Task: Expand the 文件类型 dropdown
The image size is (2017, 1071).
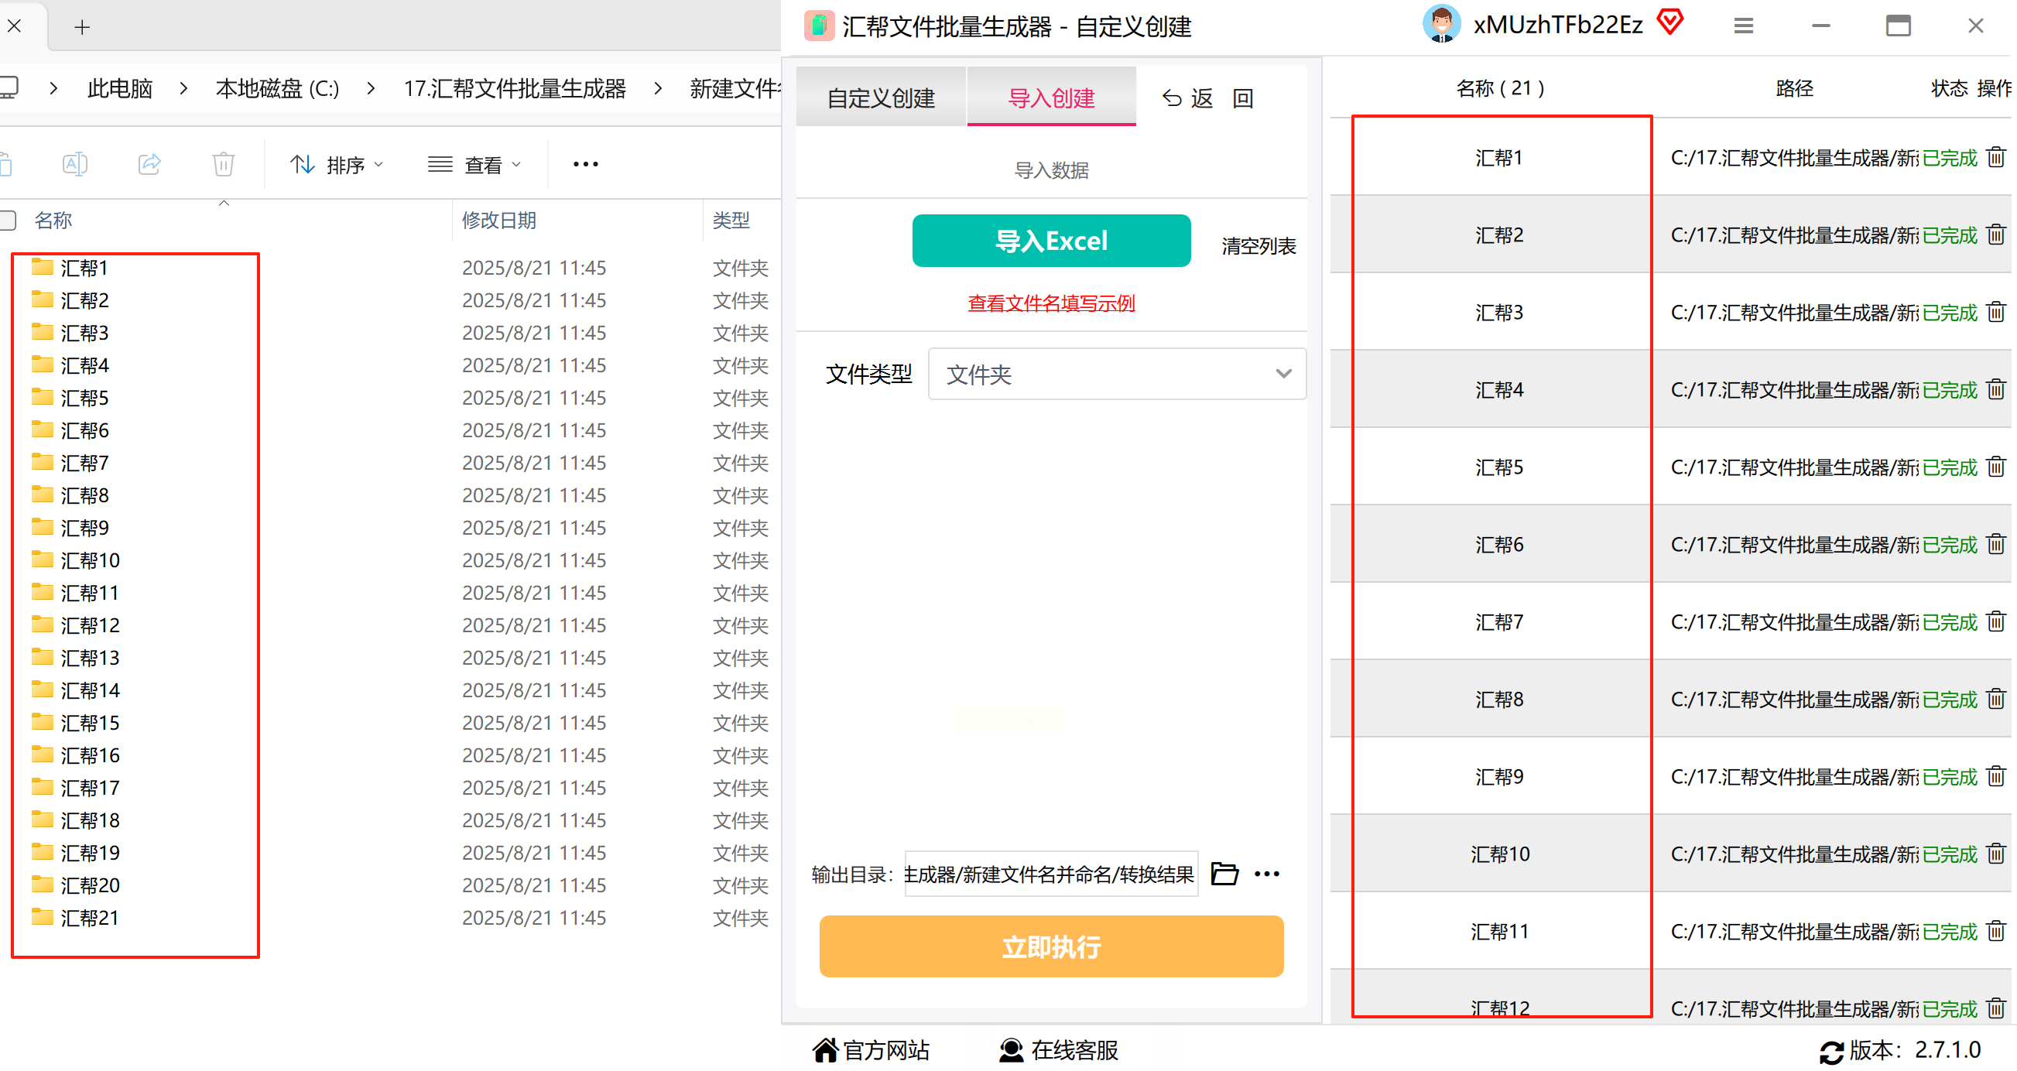Action: point(1119,375)
